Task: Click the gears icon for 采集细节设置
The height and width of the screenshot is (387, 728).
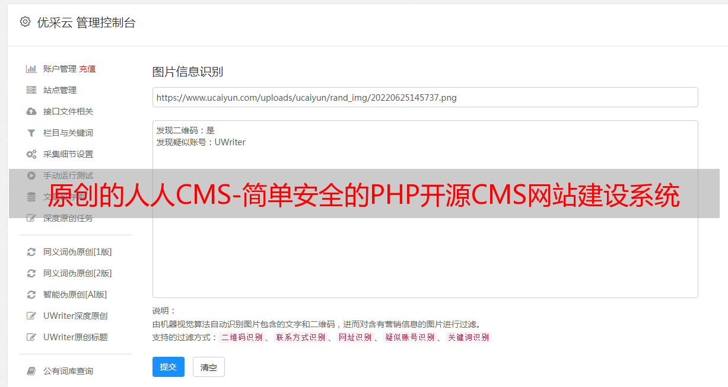Action: (x=31, y=154)
